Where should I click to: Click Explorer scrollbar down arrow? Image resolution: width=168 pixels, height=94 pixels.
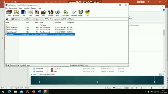tap(164, 72)
